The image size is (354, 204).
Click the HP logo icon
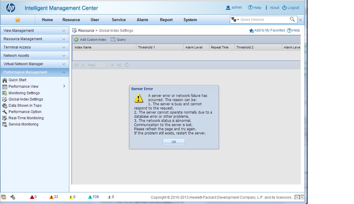click(11, 8)
